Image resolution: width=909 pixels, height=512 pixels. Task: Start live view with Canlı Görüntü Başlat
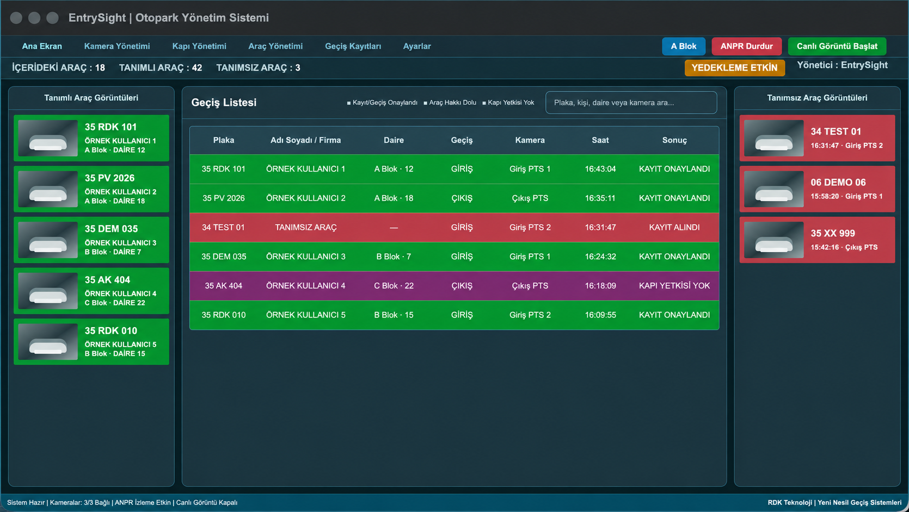(837, 46)
